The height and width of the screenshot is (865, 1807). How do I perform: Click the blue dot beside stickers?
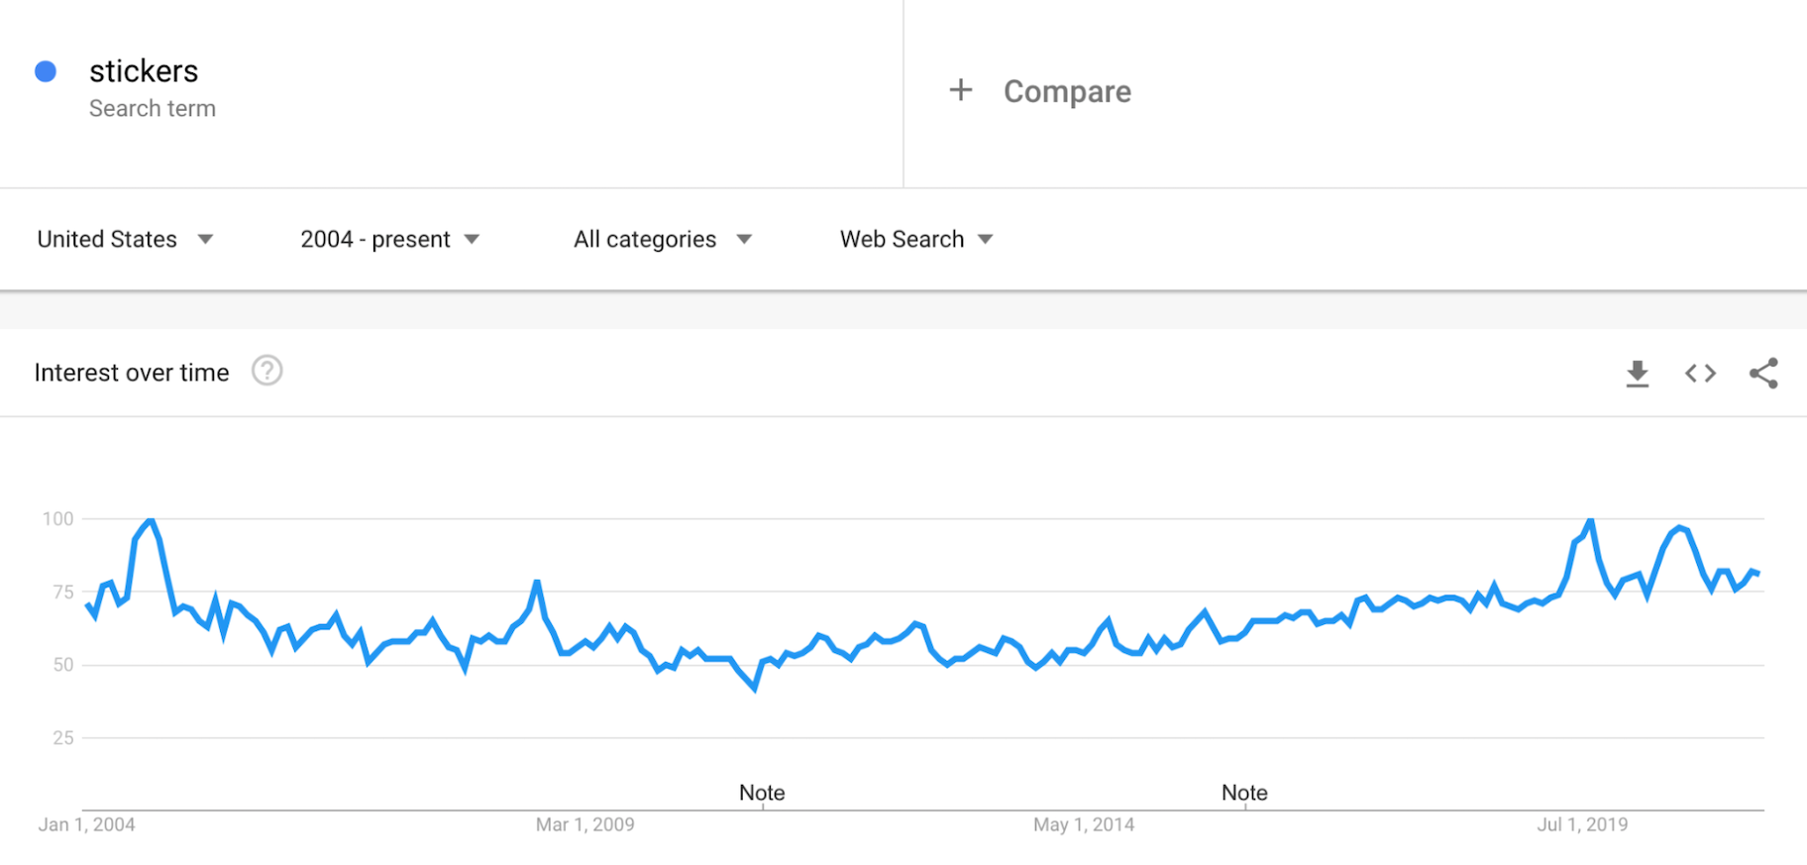tap(46, 71)
